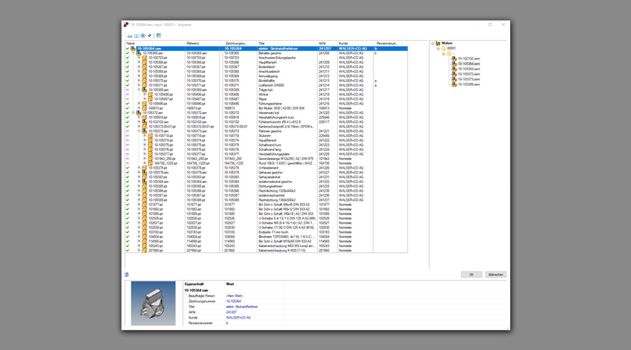The image size is (631, 350).
Task: Click the binoculars find icon in toolbar
Action: coord(129,36)
